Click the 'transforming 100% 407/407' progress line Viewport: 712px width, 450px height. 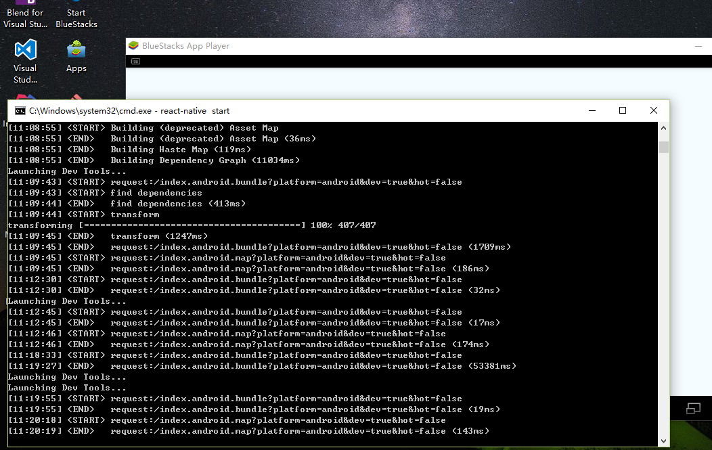[x=192, y=225]
